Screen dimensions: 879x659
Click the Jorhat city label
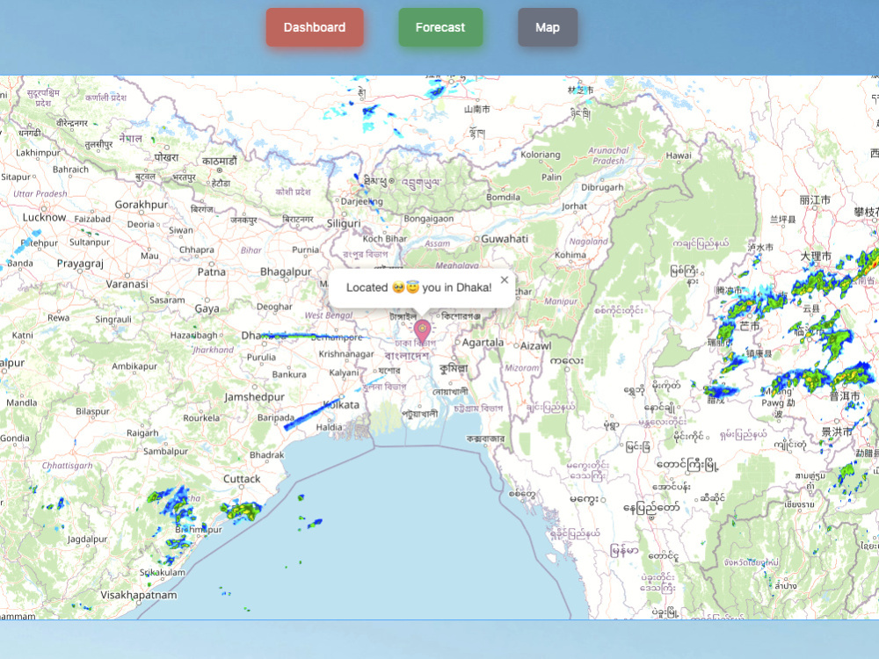point(574,206)
